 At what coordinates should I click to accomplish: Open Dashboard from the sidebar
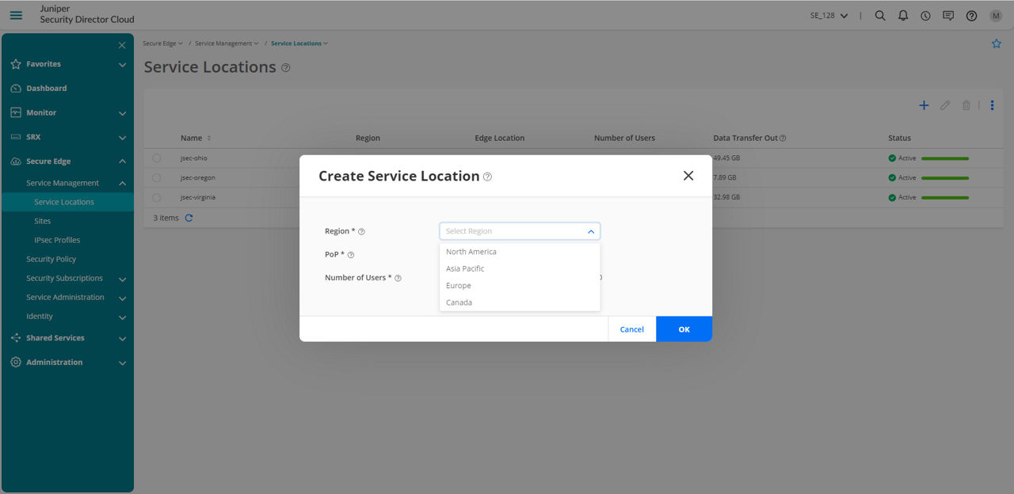click(45, 88)
